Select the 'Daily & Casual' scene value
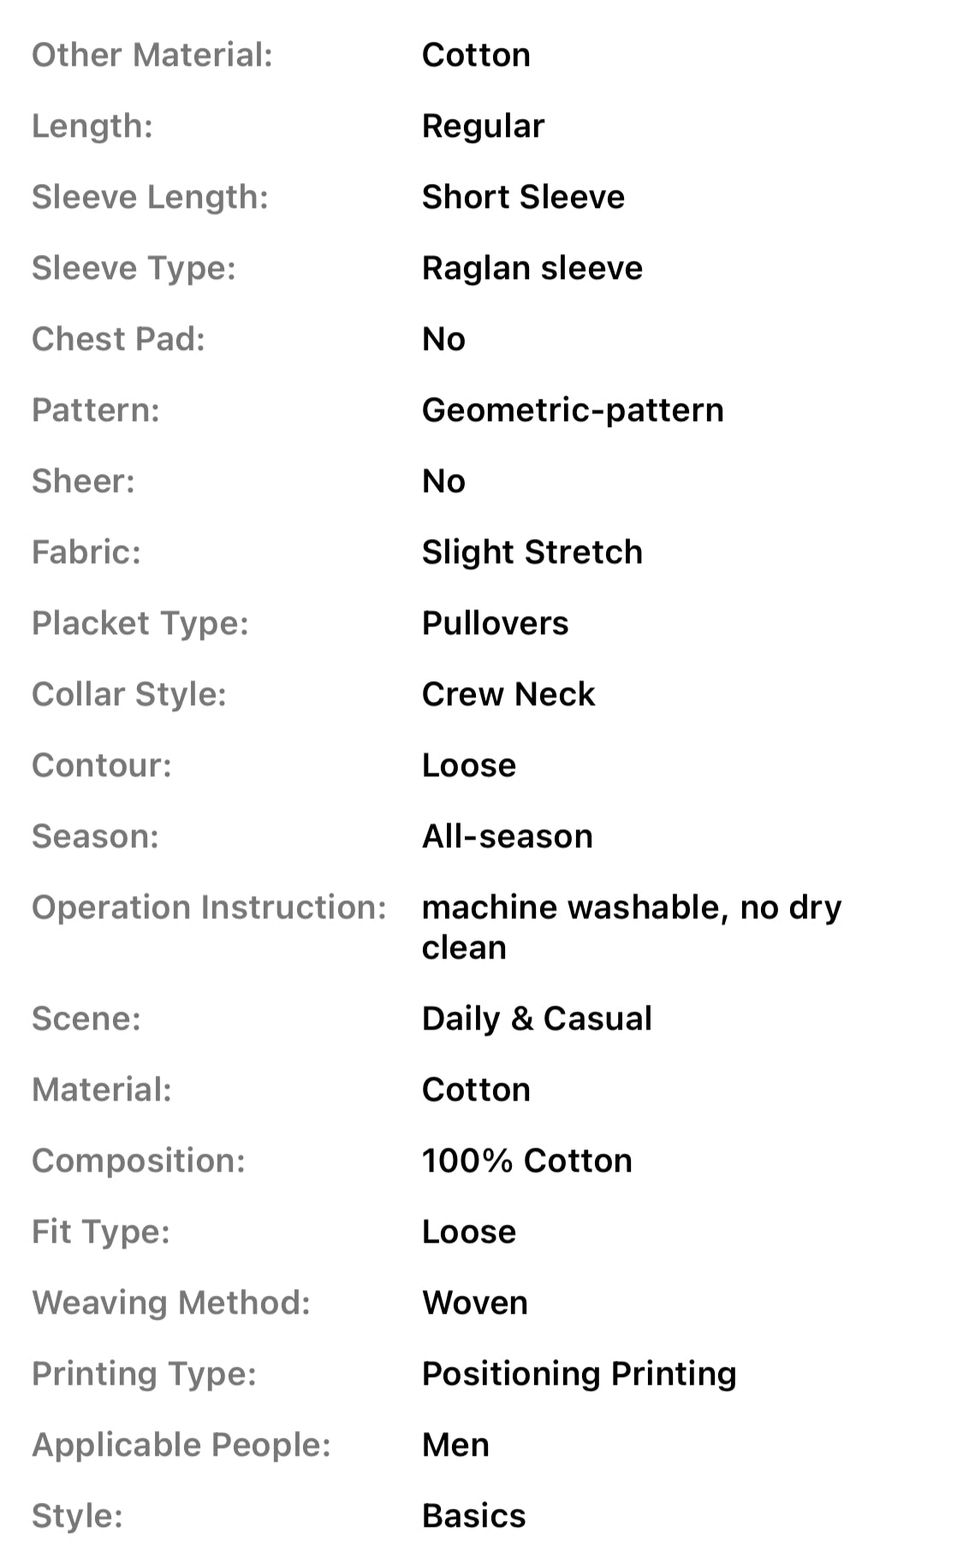This screenshot has height=1568, width=963. click(x=537, y=1019)
